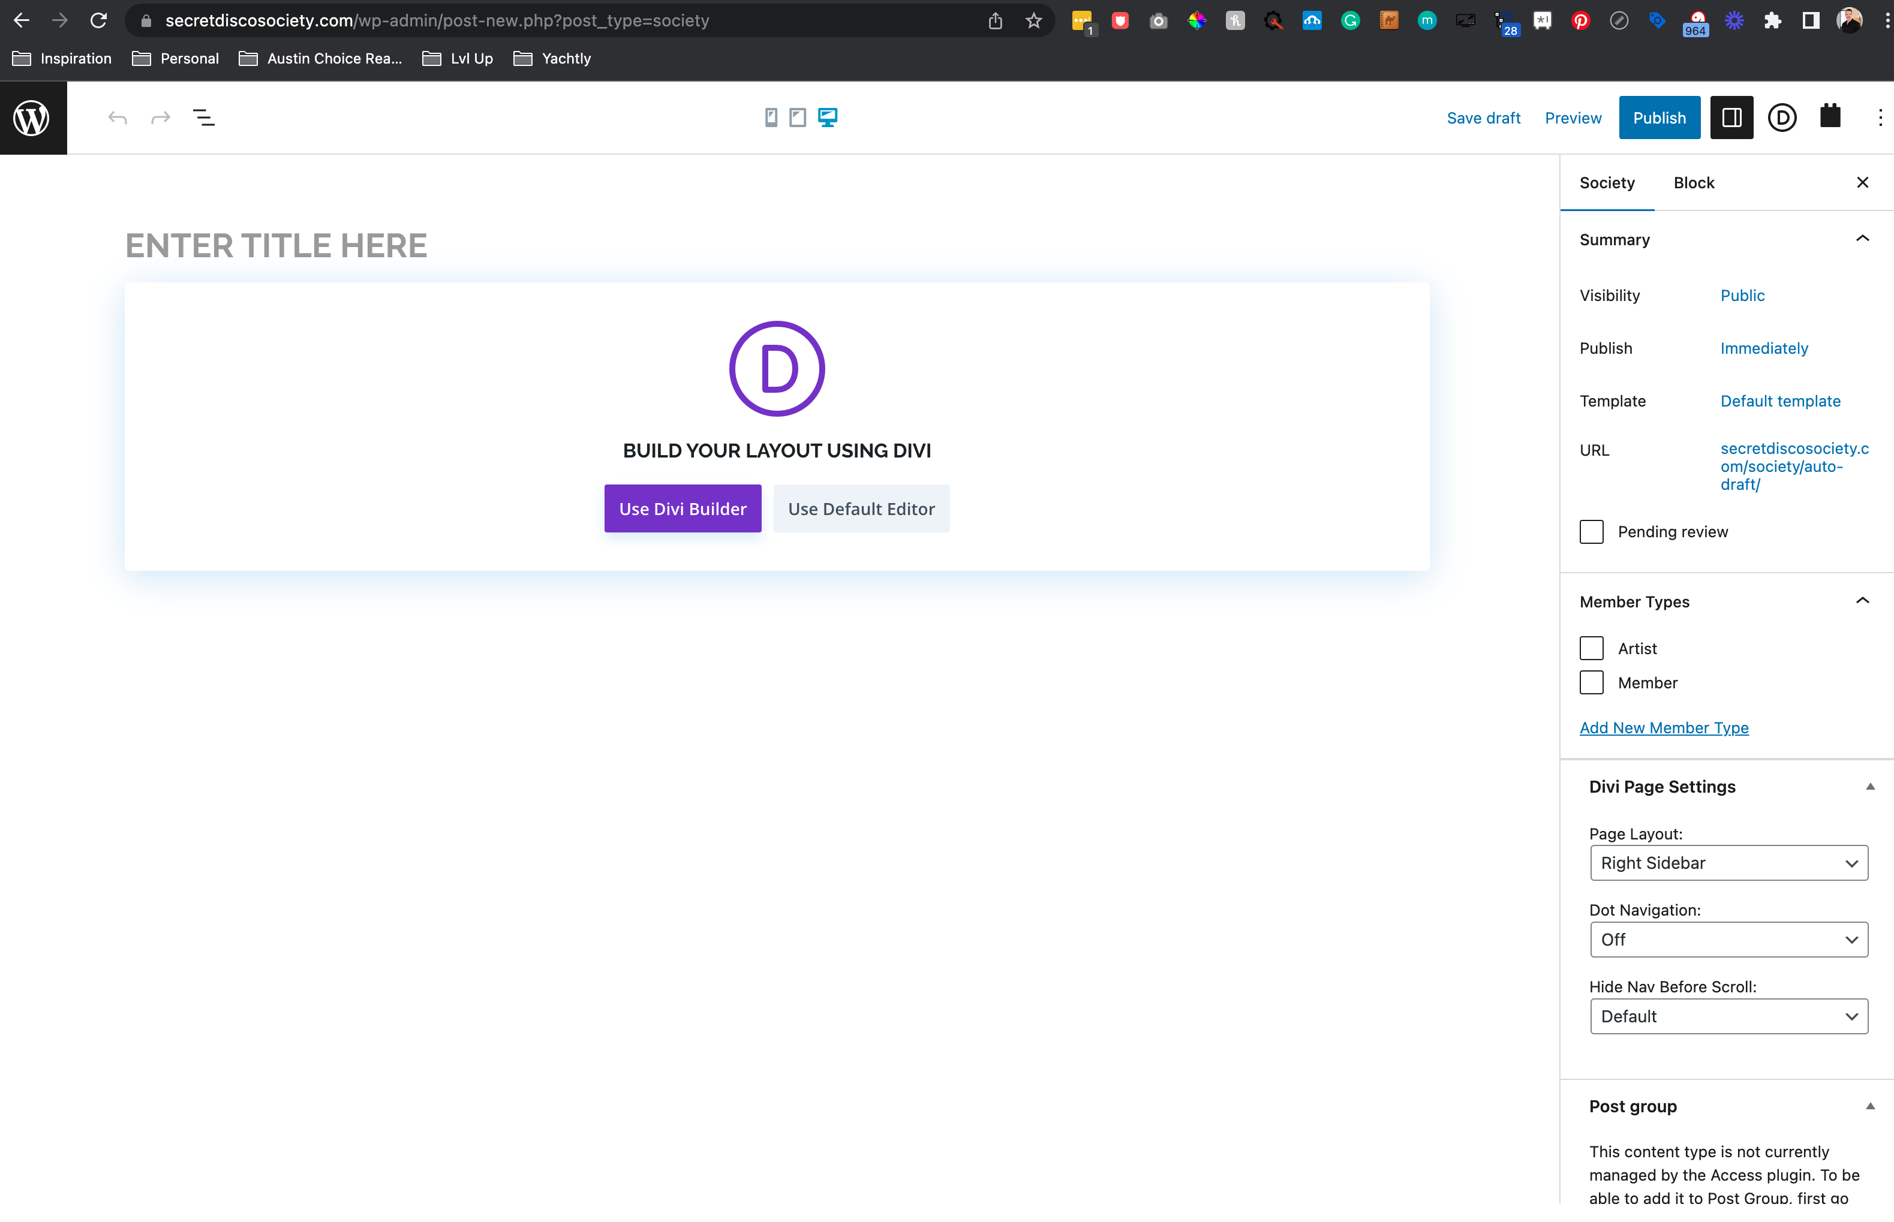
Task: Share this page from the address bar
Action: pyautogui.click(x=995, y=20)
